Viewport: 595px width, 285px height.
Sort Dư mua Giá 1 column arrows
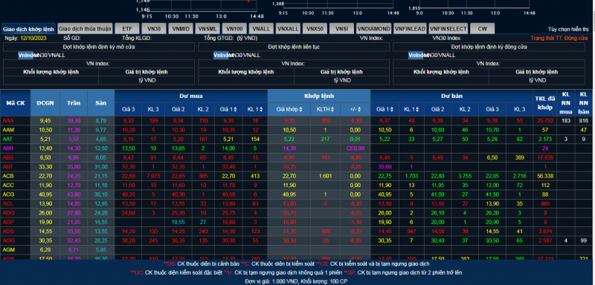(236, 109)
